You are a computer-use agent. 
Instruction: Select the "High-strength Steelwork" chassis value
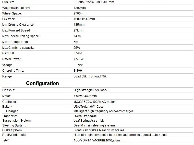coord(90,90)
